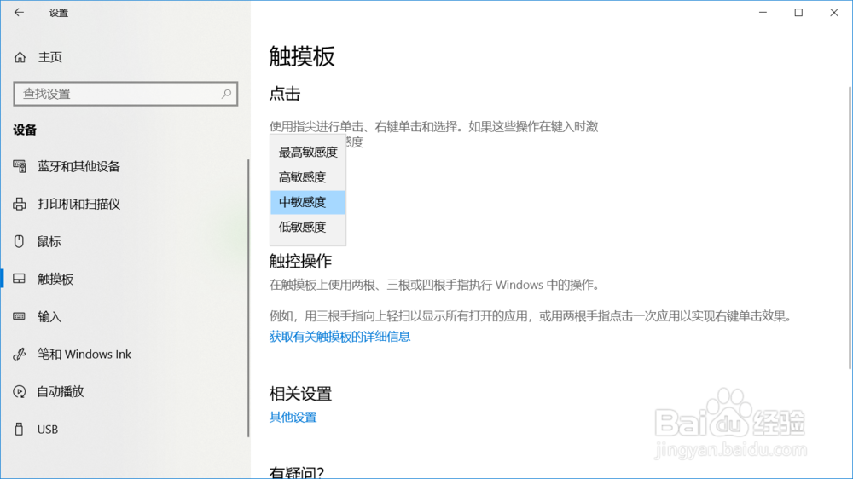The image size is (853, 479).
Task: Click the keyboard input icon
Action: [x=20, y=316]
